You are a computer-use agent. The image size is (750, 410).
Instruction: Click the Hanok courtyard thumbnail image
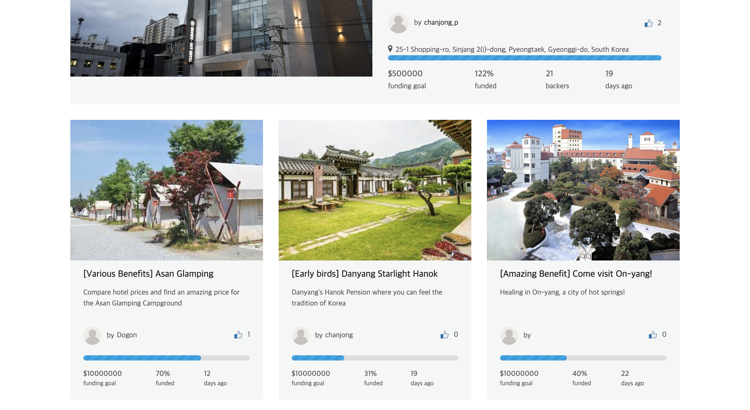[375, 190]
